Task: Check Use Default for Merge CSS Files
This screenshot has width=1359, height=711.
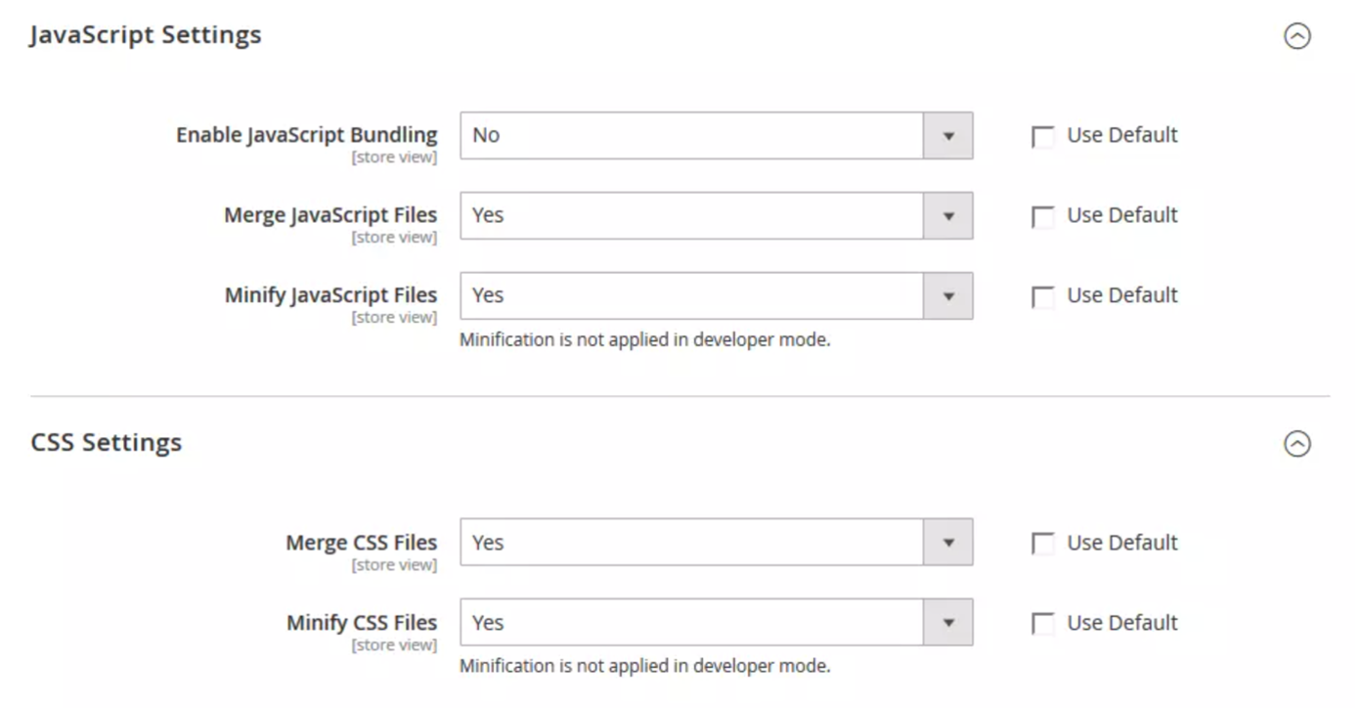Action: click(1042, 543)
